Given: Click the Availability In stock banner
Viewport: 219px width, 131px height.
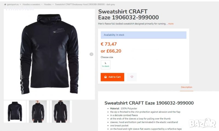Looking at the screenshot, I should (143, 35).
